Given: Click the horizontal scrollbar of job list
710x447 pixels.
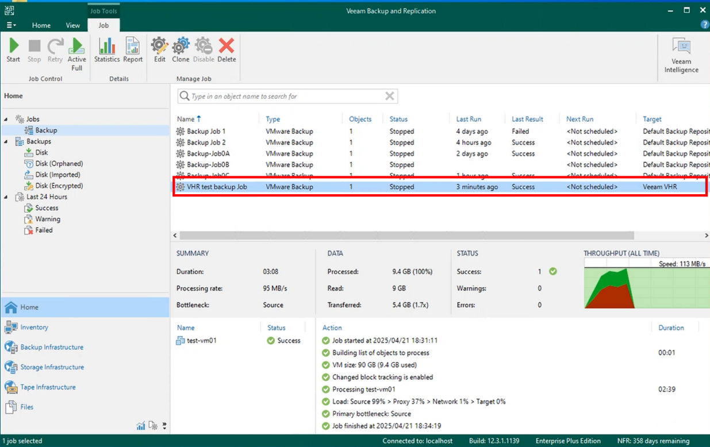Looking at the screenshot, I should (406, 236).
